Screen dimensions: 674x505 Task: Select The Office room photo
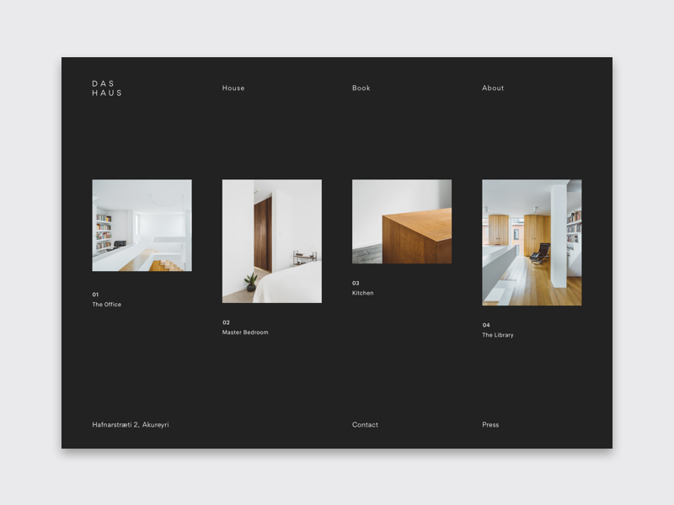[x=142, y=226]
